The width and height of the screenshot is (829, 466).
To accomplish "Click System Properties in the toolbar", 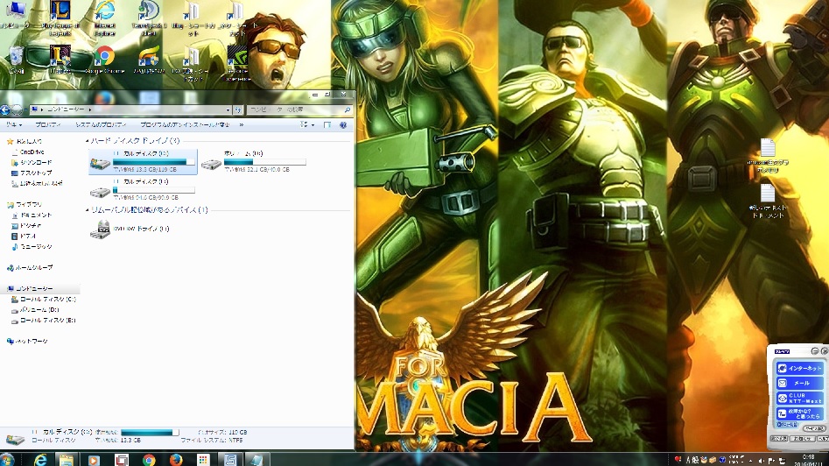I will tap(100, 125).
